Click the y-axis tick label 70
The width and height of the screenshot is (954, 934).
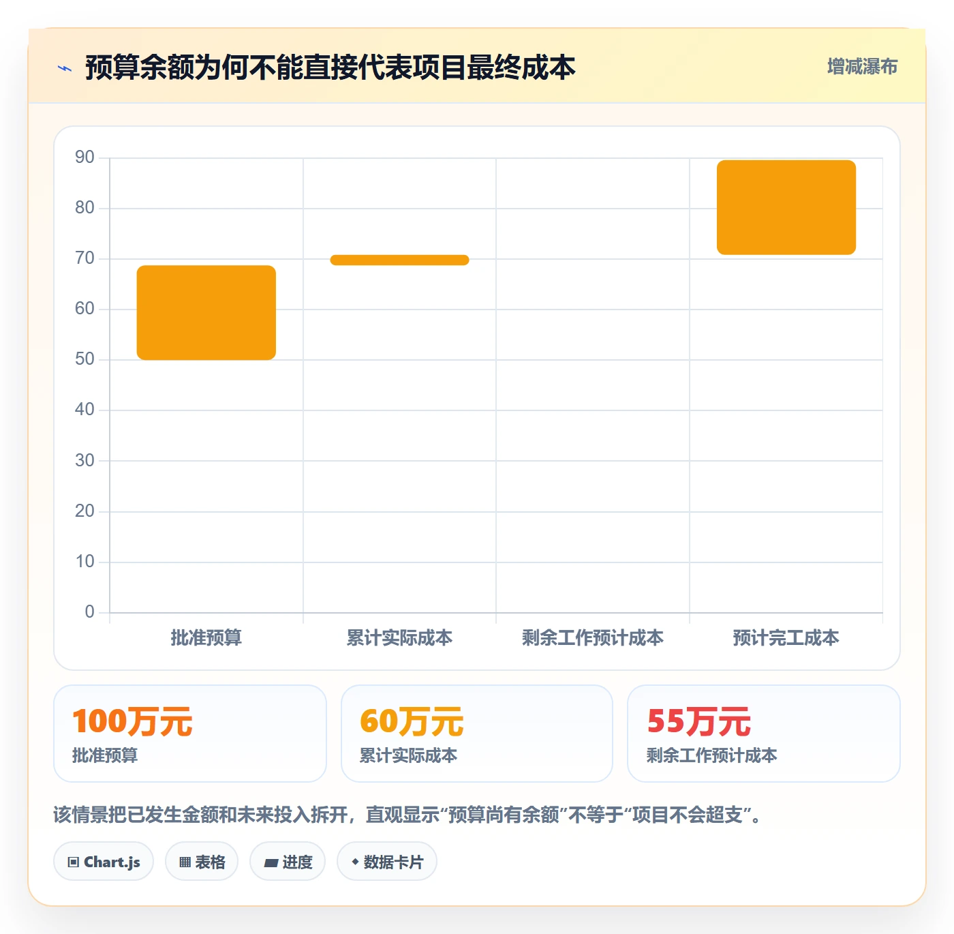tap(84, 258)
